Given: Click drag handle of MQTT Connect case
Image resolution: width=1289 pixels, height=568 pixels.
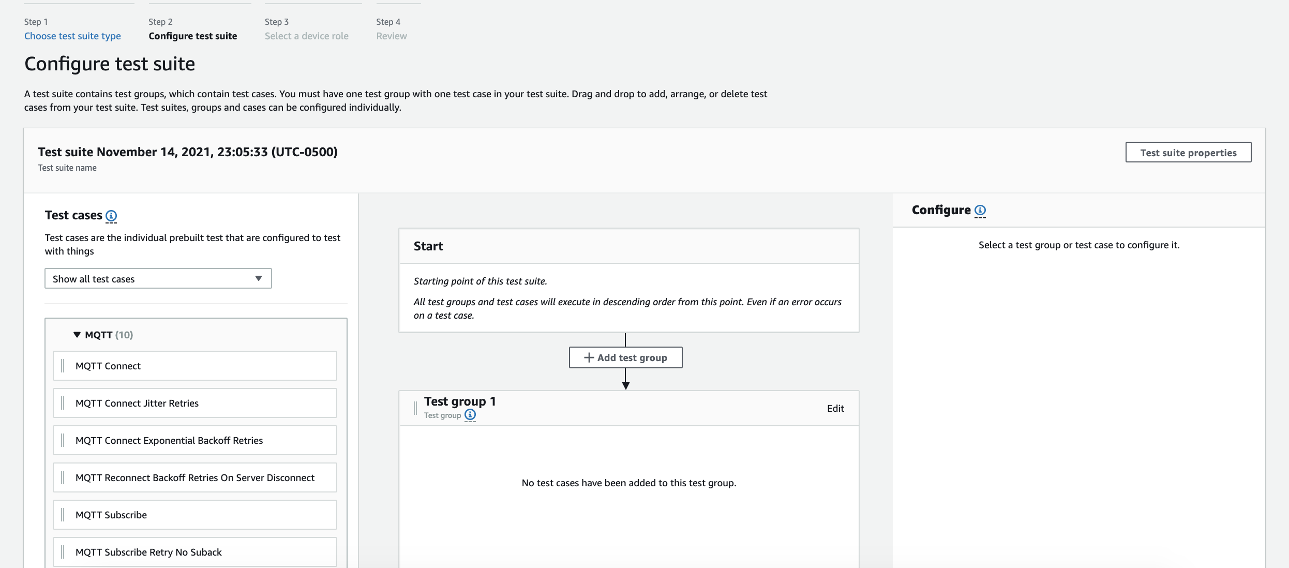Looking at the screenshot, I should click(63, 366).
